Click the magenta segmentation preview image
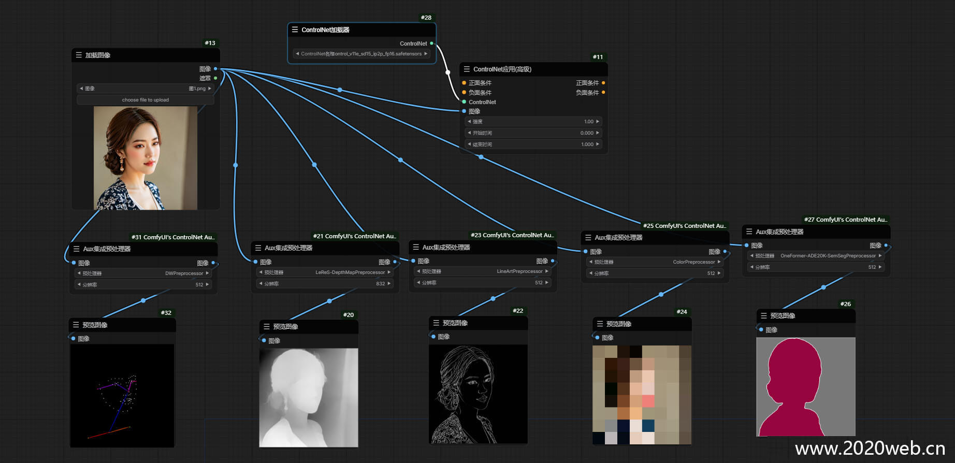Viewport: 955px width, 463px height. tap(806, 387)
